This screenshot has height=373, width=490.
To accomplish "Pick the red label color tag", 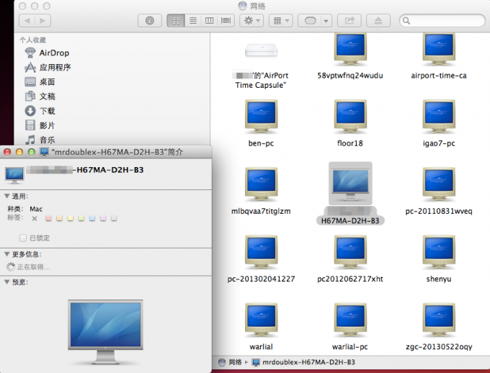I will (x=48, y=217).
